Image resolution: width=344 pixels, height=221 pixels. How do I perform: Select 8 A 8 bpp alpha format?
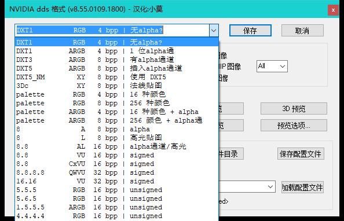[117, 129]
